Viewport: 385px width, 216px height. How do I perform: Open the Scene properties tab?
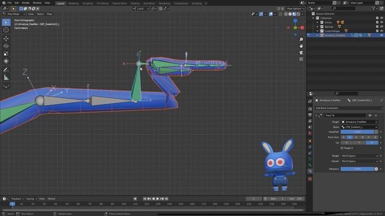point(310,127)
